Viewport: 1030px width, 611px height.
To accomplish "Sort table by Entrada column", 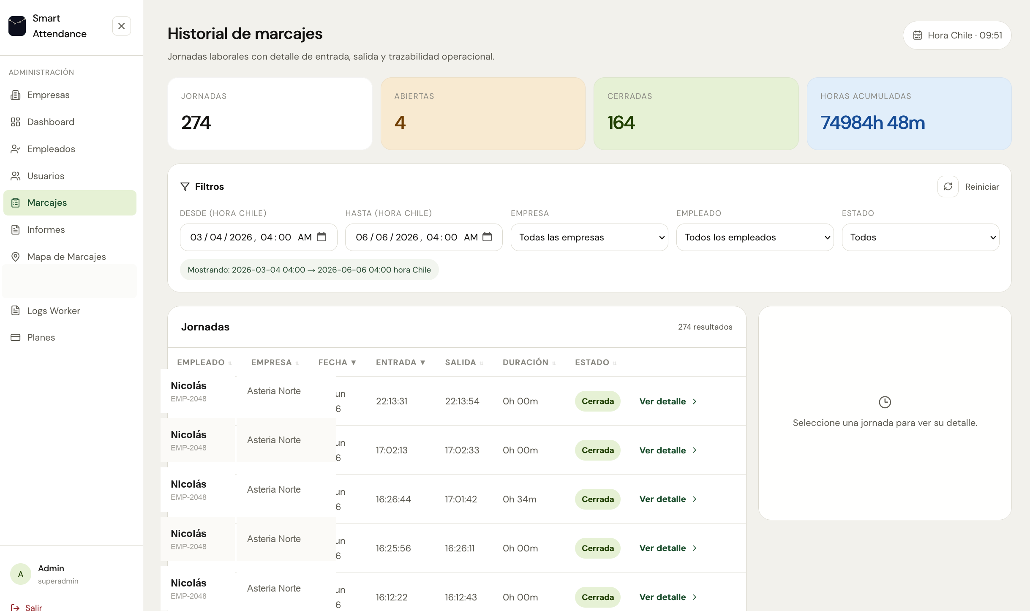I will [401, 363].
